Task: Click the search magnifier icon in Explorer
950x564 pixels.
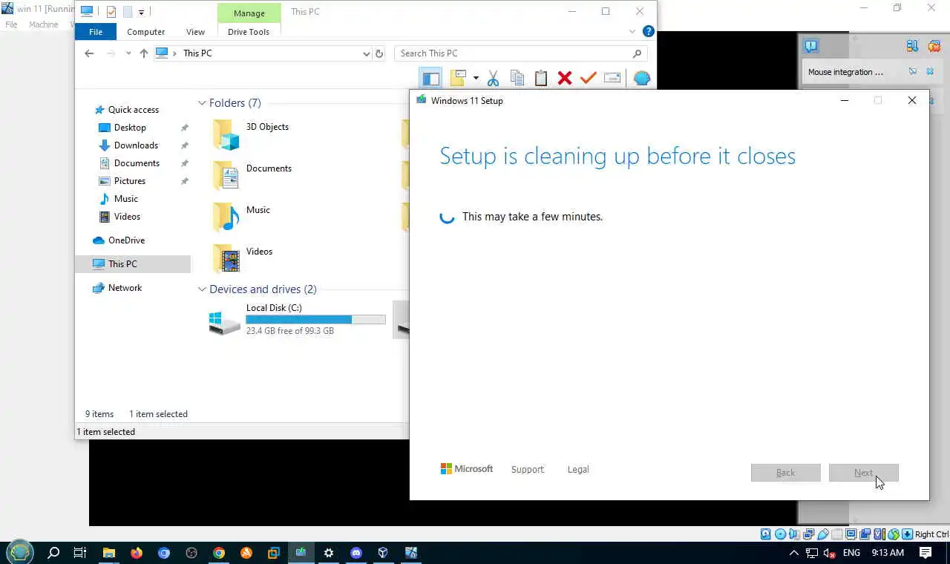Action: (x=637, y=53)
